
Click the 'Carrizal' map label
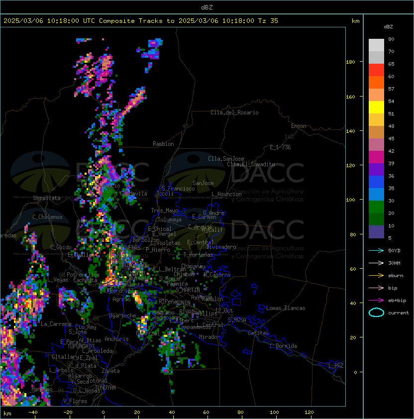[x=148, y=333]
